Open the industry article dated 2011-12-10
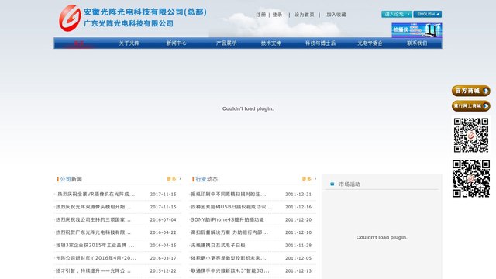This screenshot has height=279, width=496. point(229,232)
